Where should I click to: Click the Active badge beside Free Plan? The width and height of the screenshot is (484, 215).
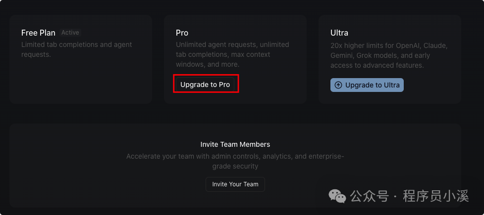pos(70,33)
